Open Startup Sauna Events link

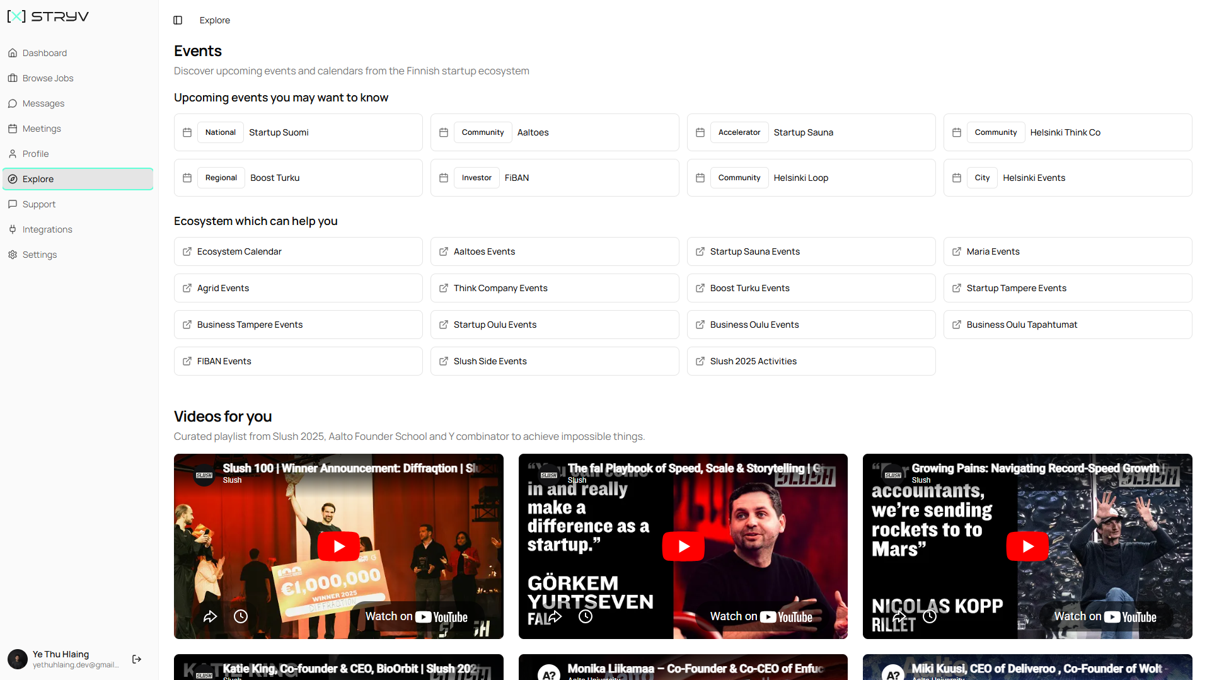click(x=811, y=251)
